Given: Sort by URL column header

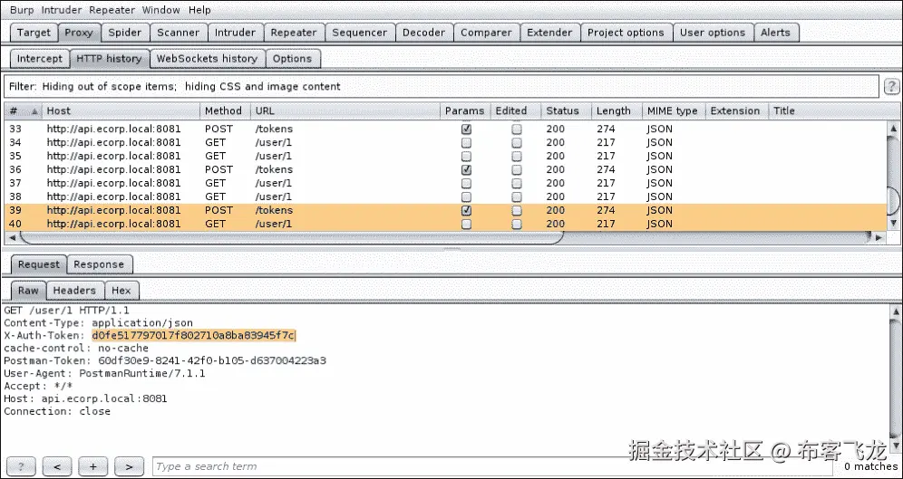Looking at the screenshot, I should (x=345, y=111).
